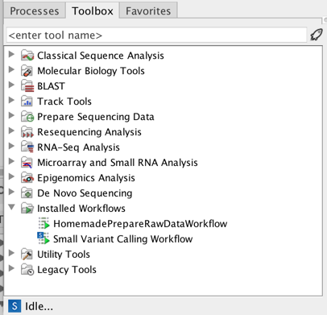Select the Legacy Tools label
This screenshot has width=327, height=315.
pos(67,270)
